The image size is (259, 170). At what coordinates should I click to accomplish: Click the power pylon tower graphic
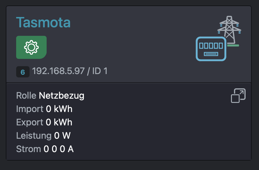(x=229, y=30)
